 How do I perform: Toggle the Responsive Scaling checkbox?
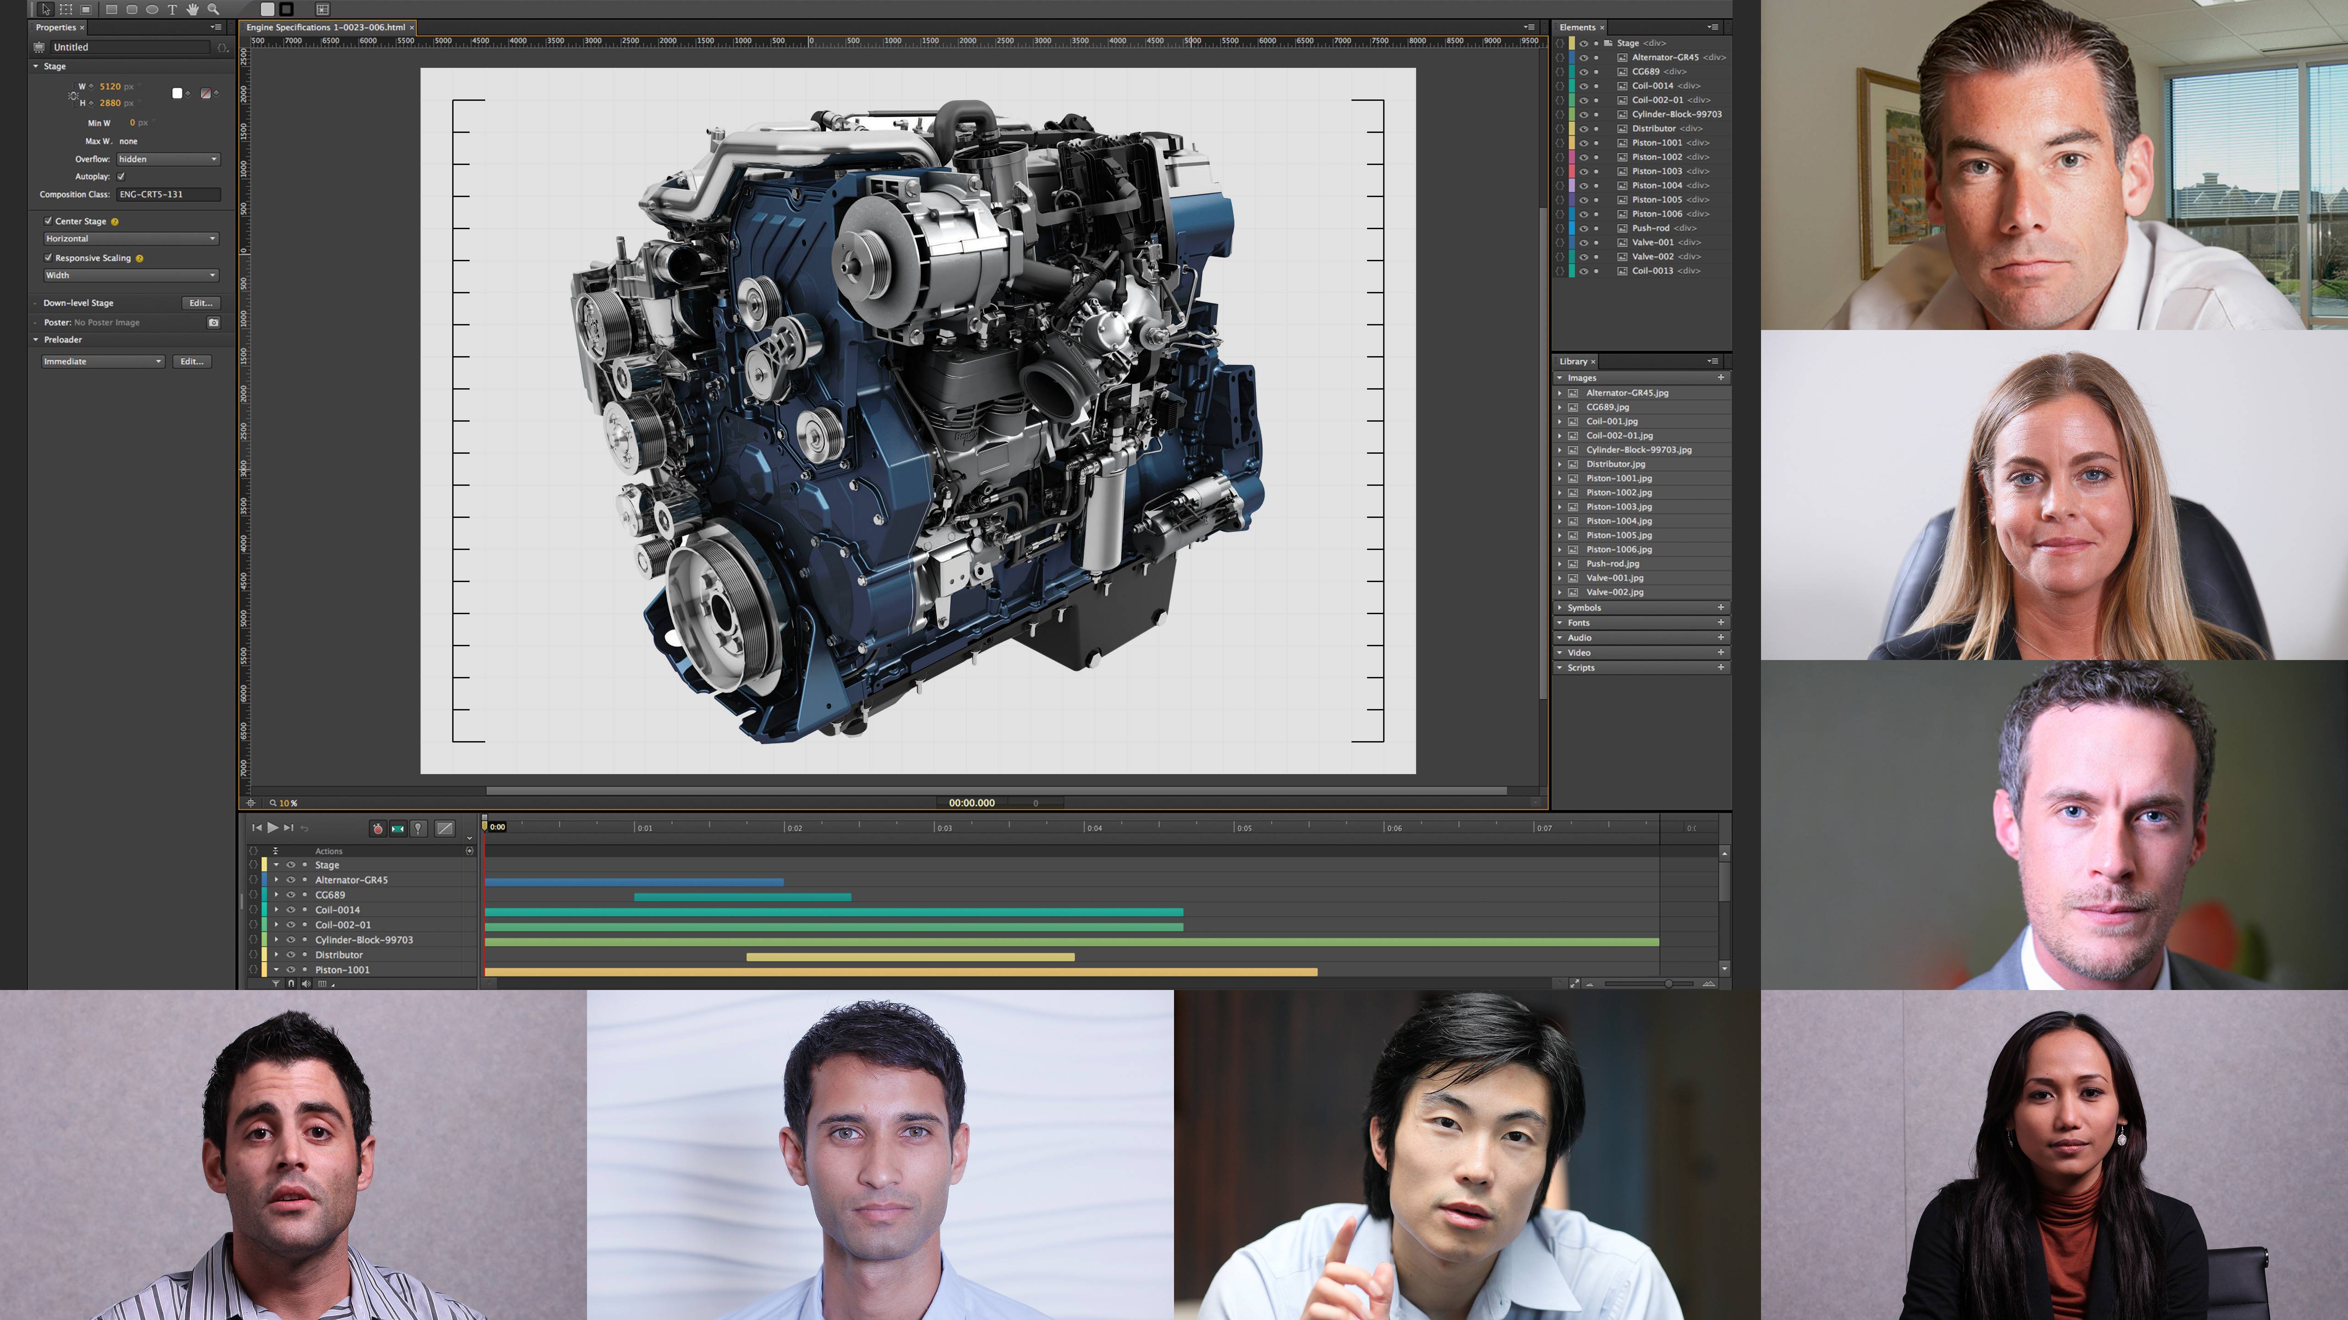(x=48, y=258)
